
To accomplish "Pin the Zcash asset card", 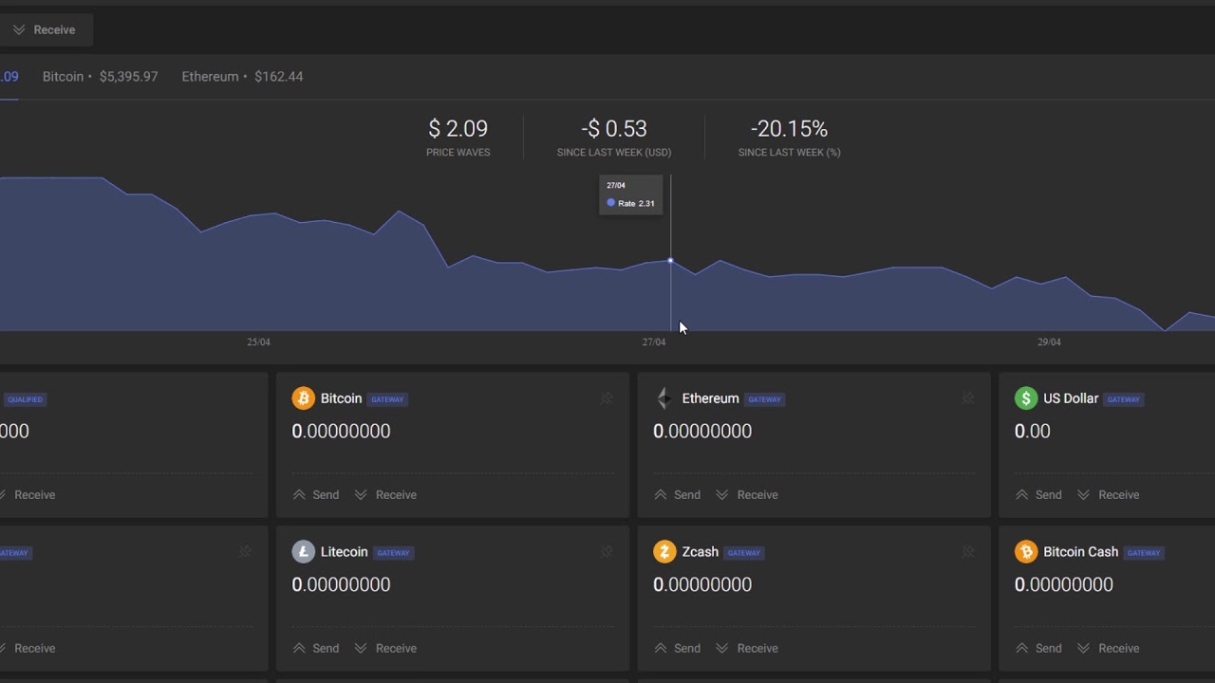I will (968, 552).
